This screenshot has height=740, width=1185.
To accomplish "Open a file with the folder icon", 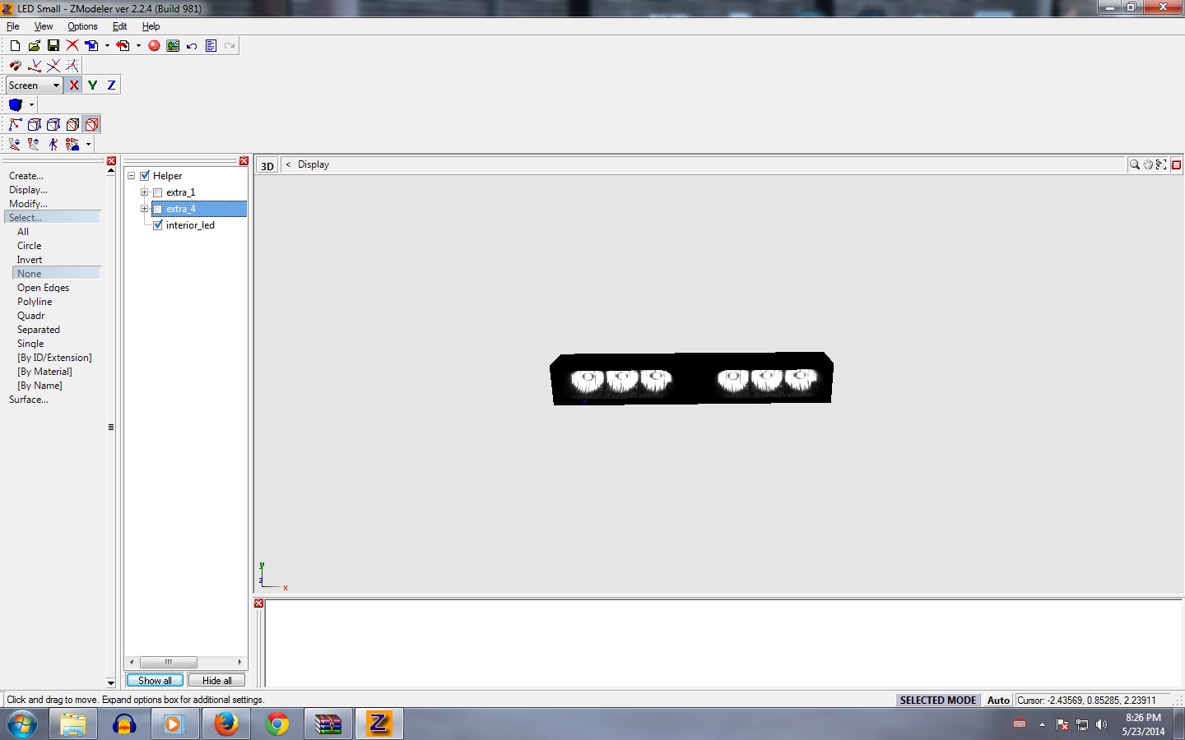I will 34,46.
